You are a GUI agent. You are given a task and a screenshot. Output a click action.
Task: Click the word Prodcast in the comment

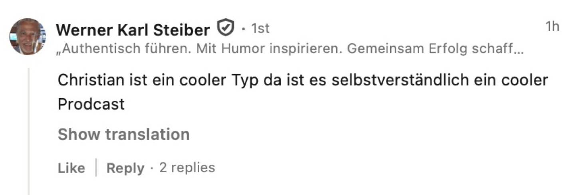91,104
